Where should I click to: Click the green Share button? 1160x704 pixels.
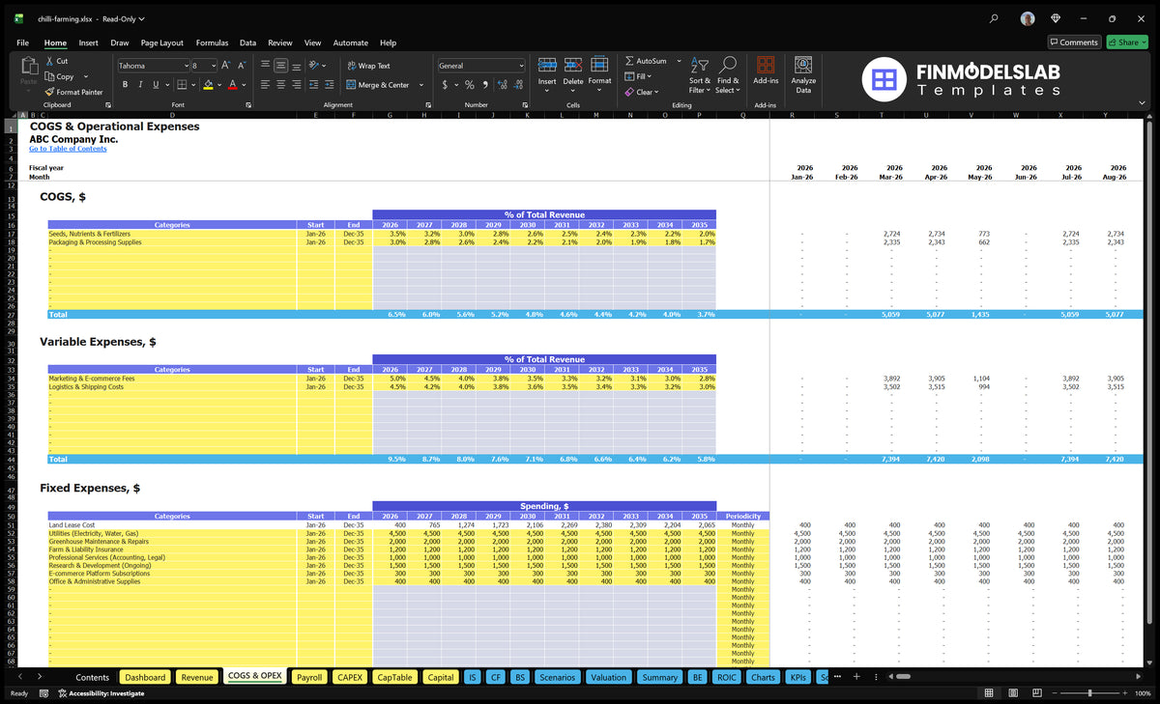[x=1126, y=42]
